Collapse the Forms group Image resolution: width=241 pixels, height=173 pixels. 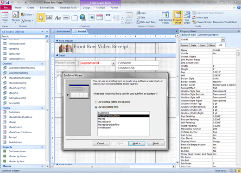pyautogui.click(x=42, y=108)
